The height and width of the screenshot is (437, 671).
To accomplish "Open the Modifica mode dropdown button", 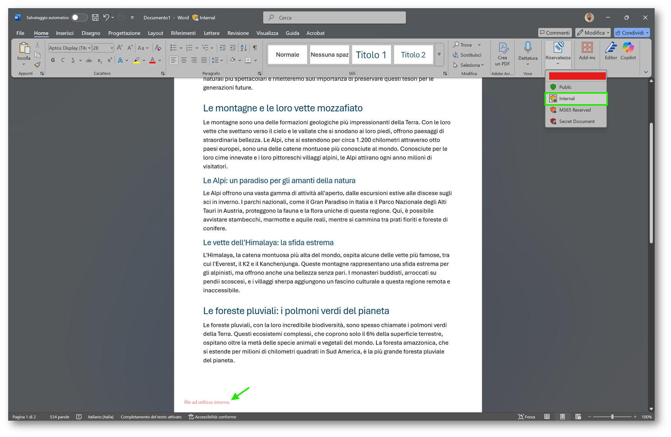I will coord(593,33).
